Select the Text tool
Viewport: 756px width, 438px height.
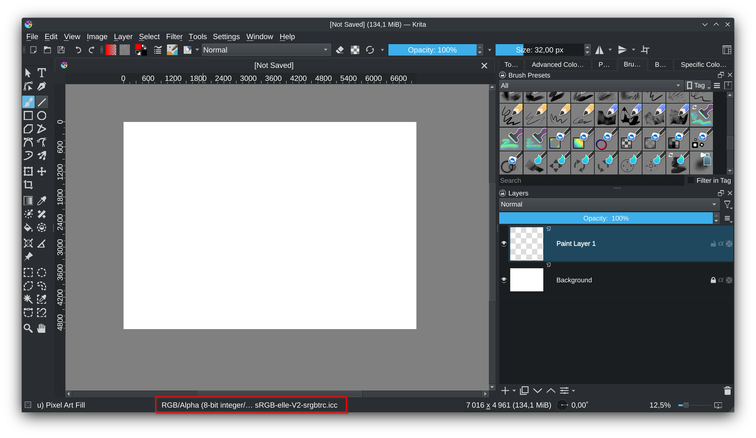tap(41, 72)
